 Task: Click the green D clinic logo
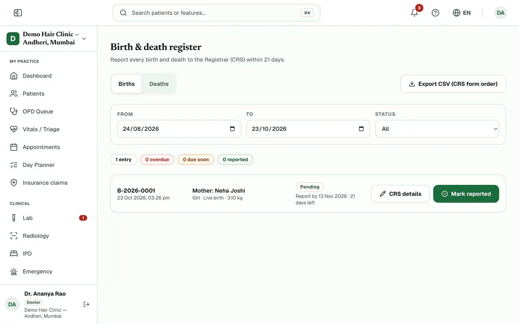(x=13, y=38)
